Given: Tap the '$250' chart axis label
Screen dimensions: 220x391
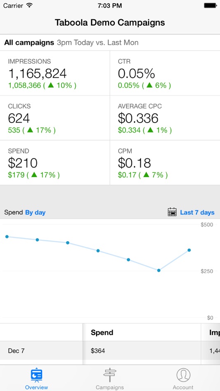Looking at the screenshot, I should click(207, 271).
